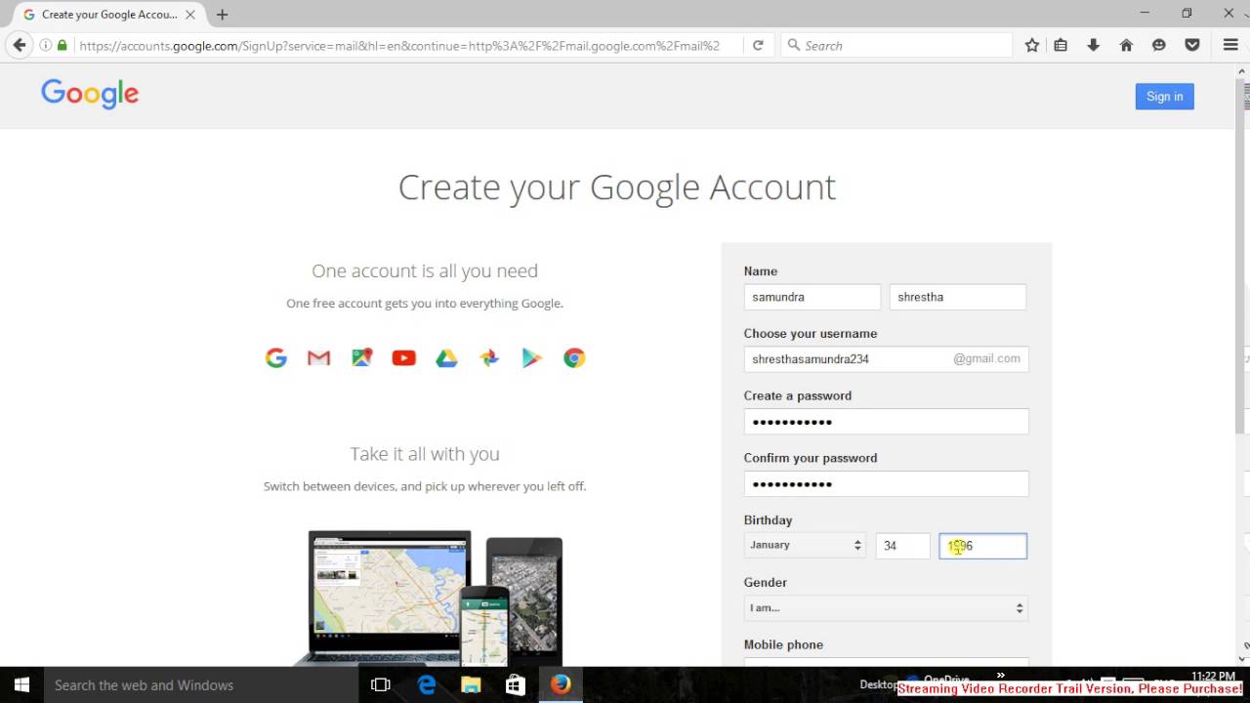Click the Firefox back arrow button
The height and width of the screenshot is (703, 1250).
19,45
